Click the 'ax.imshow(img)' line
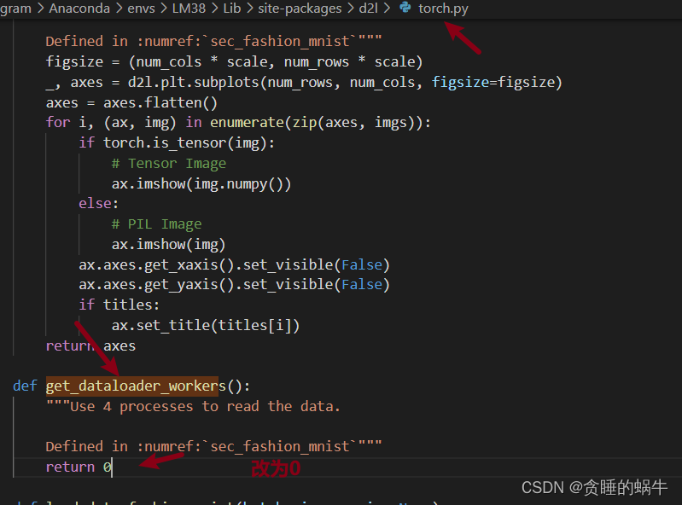 pos(168,244)
